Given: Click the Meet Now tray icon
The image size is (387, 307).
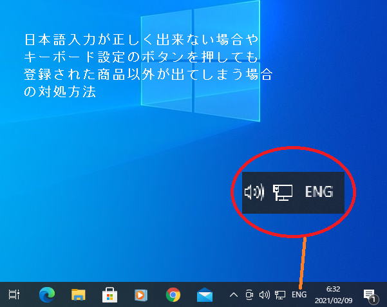Looking at the screenshot, I should tap(249, 295).
